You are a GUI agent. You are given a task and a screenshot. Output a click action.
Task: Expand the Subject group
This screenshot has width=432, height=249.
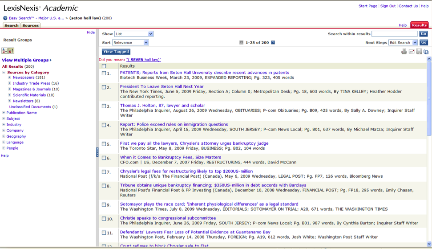coord(4,118)
